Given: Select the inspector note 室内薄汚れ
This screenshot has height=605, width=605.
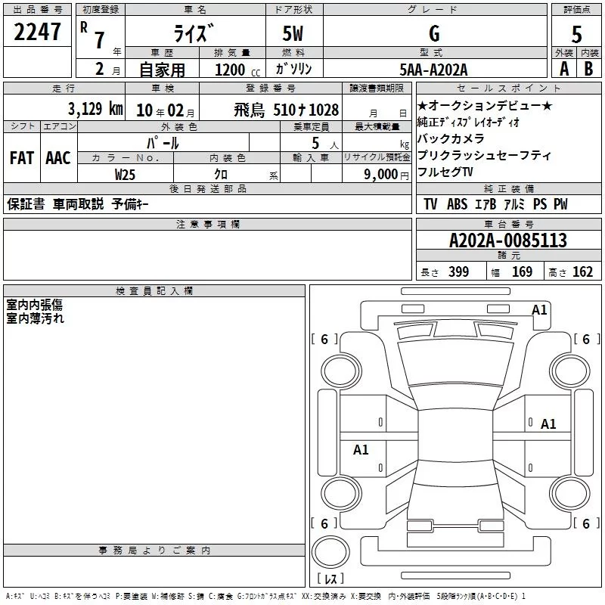Looking at the screenshot, I should (x=35, y=318).
